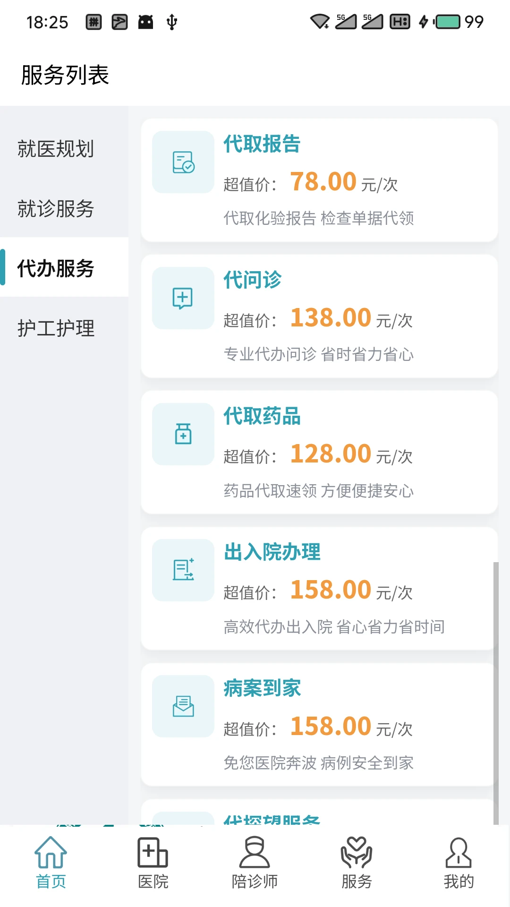Open the 陪诊师 companion icon
Image resolution: width=510 pixels, height=907 pixels.
pos(255,852)
